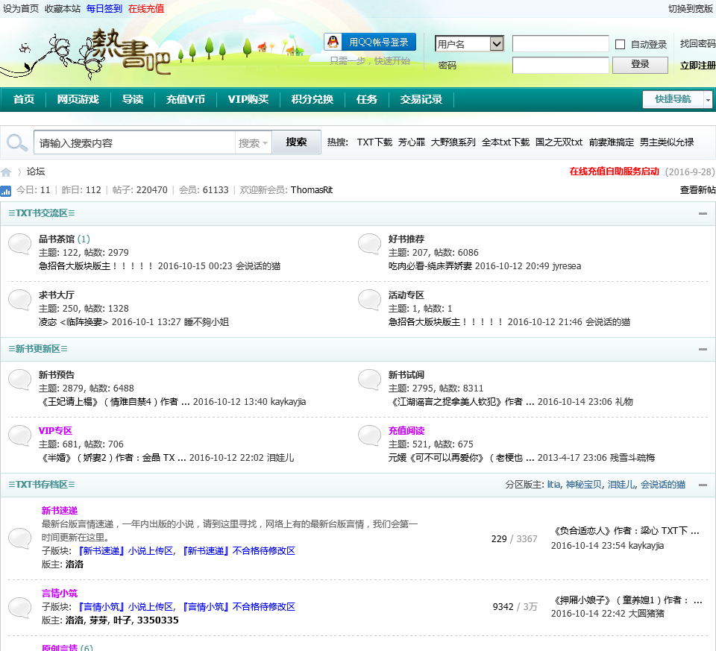Image resolution: width=716 pixels, height=651 pixels.
Task: Open the 好书推荐 forum bubble icon
Action: point(369,245)
